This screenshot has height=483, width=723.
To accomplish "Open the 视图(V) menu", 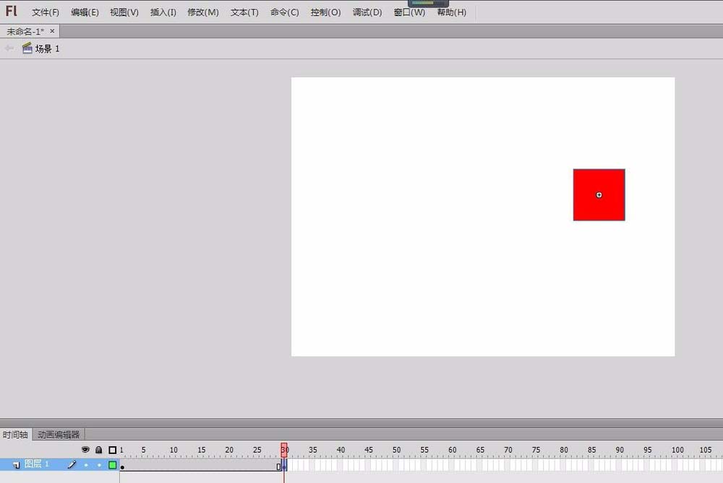I will coord(124,12).
